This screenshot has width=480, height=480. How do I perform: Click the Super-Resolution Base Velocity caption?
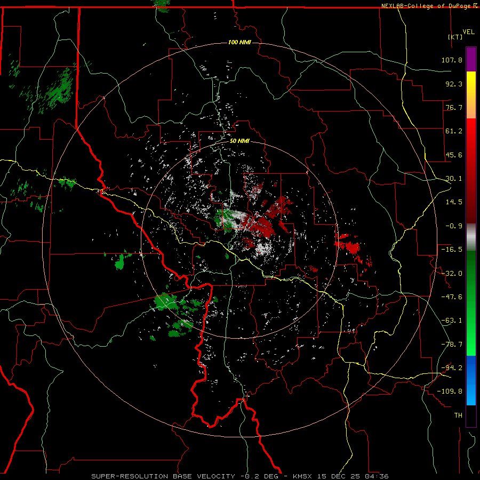(240, 476)
